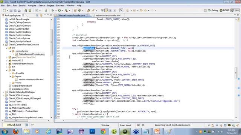Click the New Java Class icon
The width and height of the screenshot is (241, 135).
coord(79,10)
